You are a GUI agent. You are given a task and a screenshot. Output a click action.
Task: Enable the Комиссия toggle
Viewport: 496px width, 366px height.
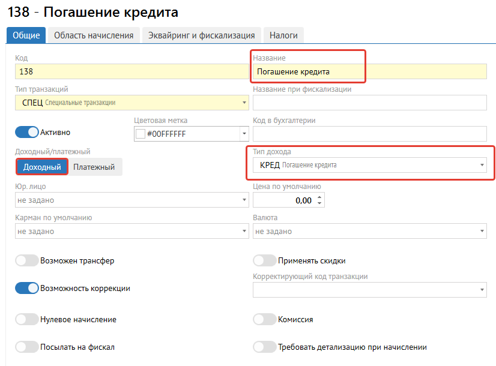(x=264, y=319)
